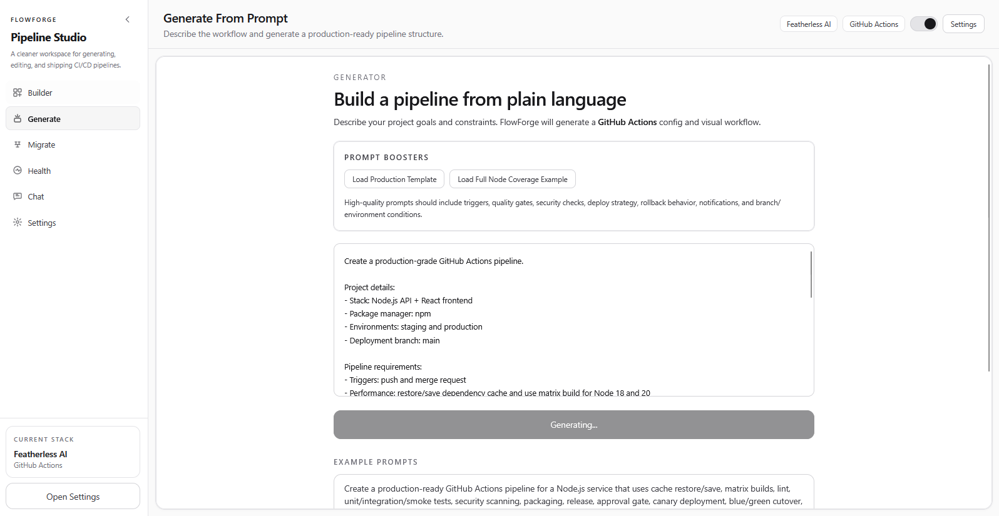The image size is (999, 516).
Task: Select the Node.js example prompt card
Action: 573,494
